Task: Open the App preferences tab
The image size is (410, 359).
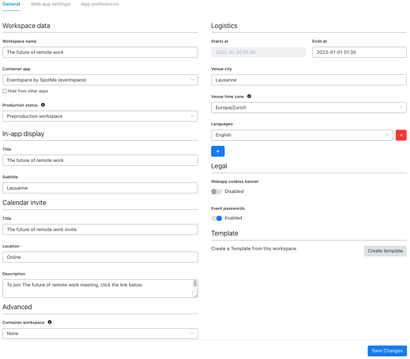Action: [x=100, y=4]
